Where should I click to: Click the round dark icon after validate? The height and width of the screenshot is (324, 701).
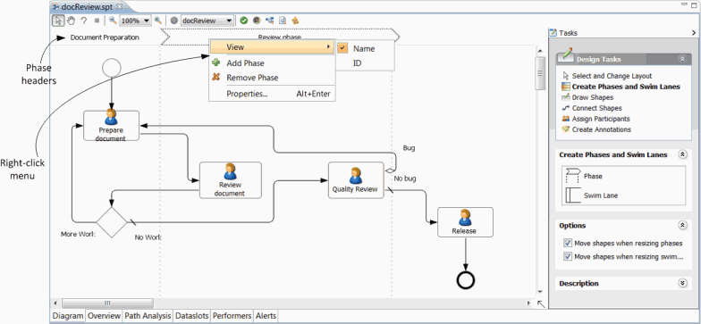pos(257,21)
